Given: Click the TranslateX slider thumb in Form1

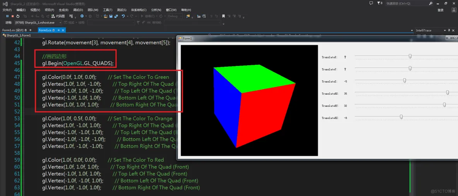Looking at the screenshot, I should coord(410,56).
